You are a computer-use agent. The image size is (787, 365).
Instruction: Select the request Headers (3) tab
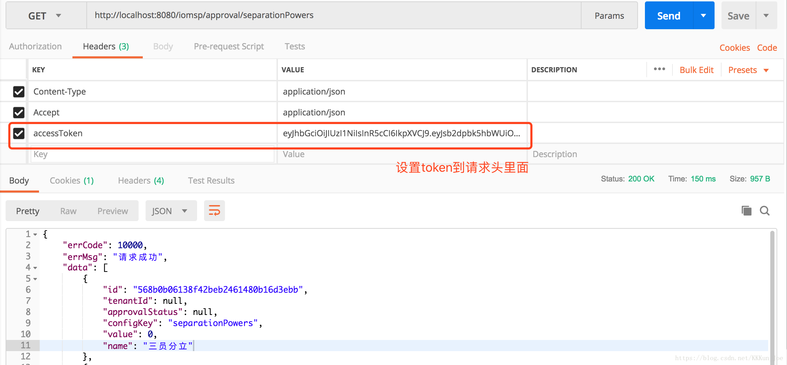coord(106,46)
